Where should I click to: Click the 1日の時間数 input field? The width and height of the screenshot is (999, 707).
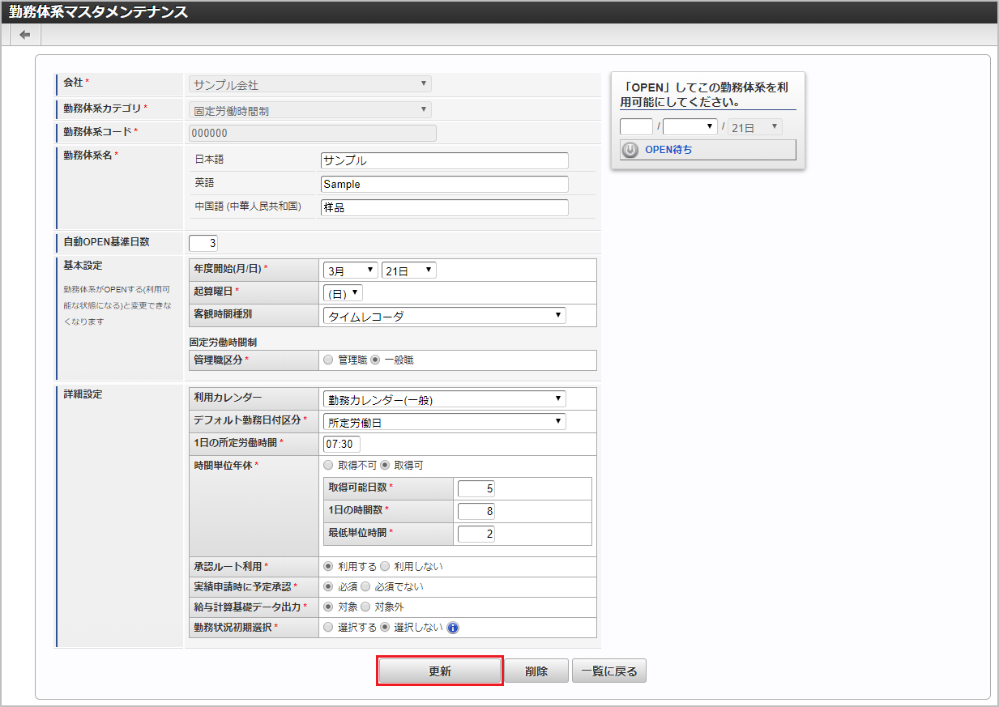[476, 511]
